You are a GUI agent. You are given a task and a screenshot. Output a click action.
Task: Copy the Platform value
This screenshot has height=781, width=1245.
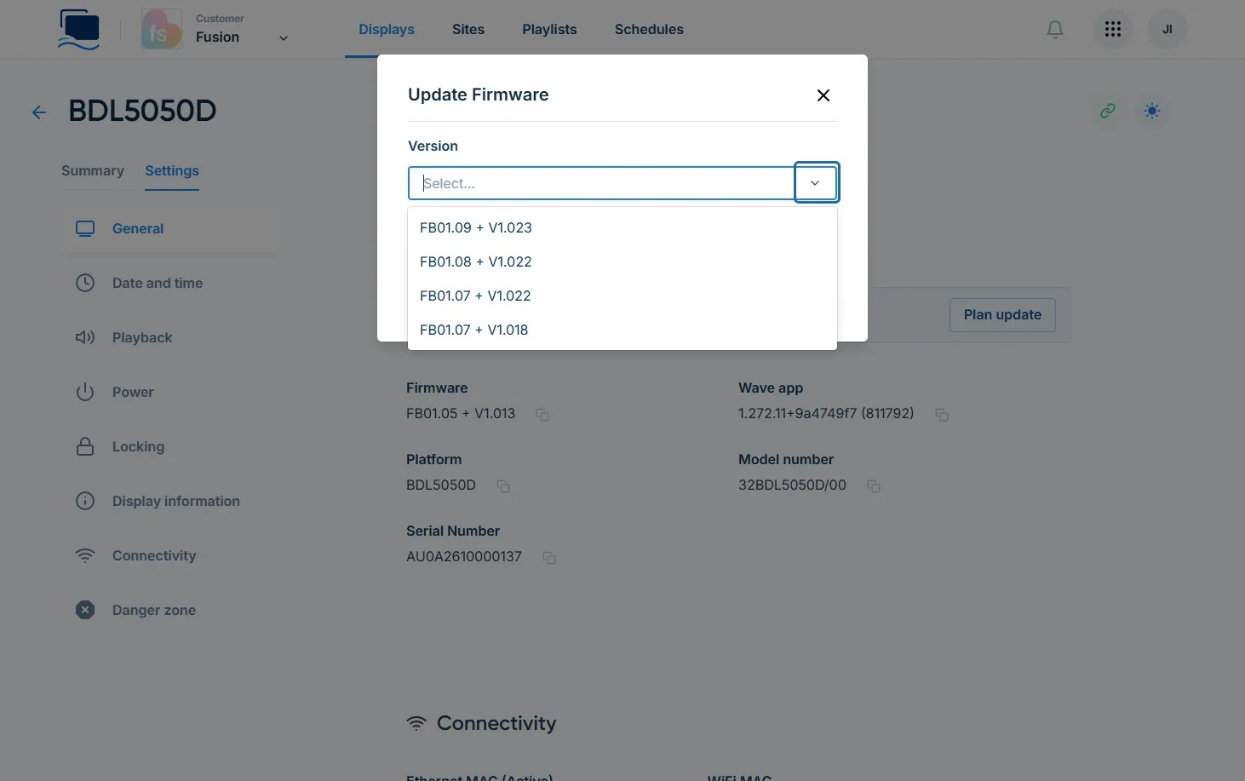pyautogui.click(x=503, y=486)
